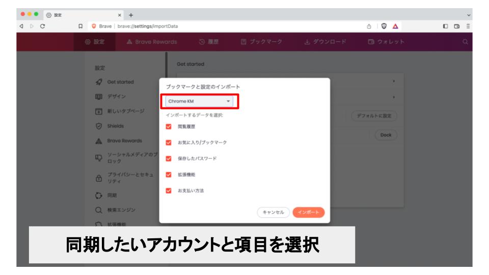Open the ウォレット top tab
The height and width of the screenshot is (275, 489).
(386, 42)
